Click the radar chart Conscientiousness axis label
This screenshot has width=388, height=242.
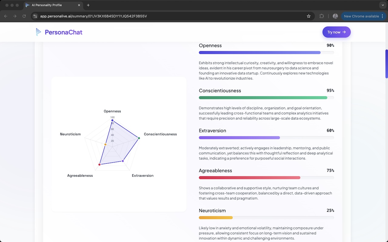tap(160, 134)
